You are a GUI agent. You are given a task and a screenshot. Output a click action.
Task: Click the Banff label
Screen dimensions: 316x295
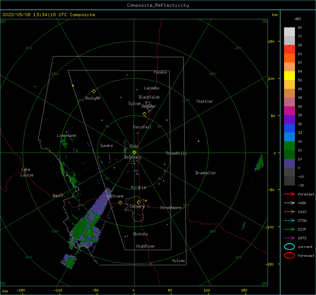(x=58, y=195)
